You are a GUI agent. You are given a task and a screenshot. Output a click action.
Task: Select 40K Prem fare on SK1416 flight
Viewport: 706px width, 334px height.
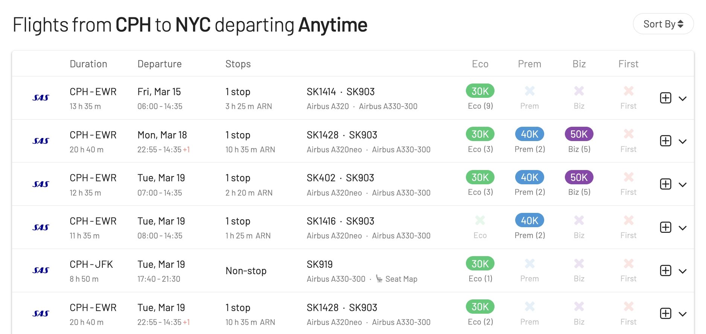point(529,220)
